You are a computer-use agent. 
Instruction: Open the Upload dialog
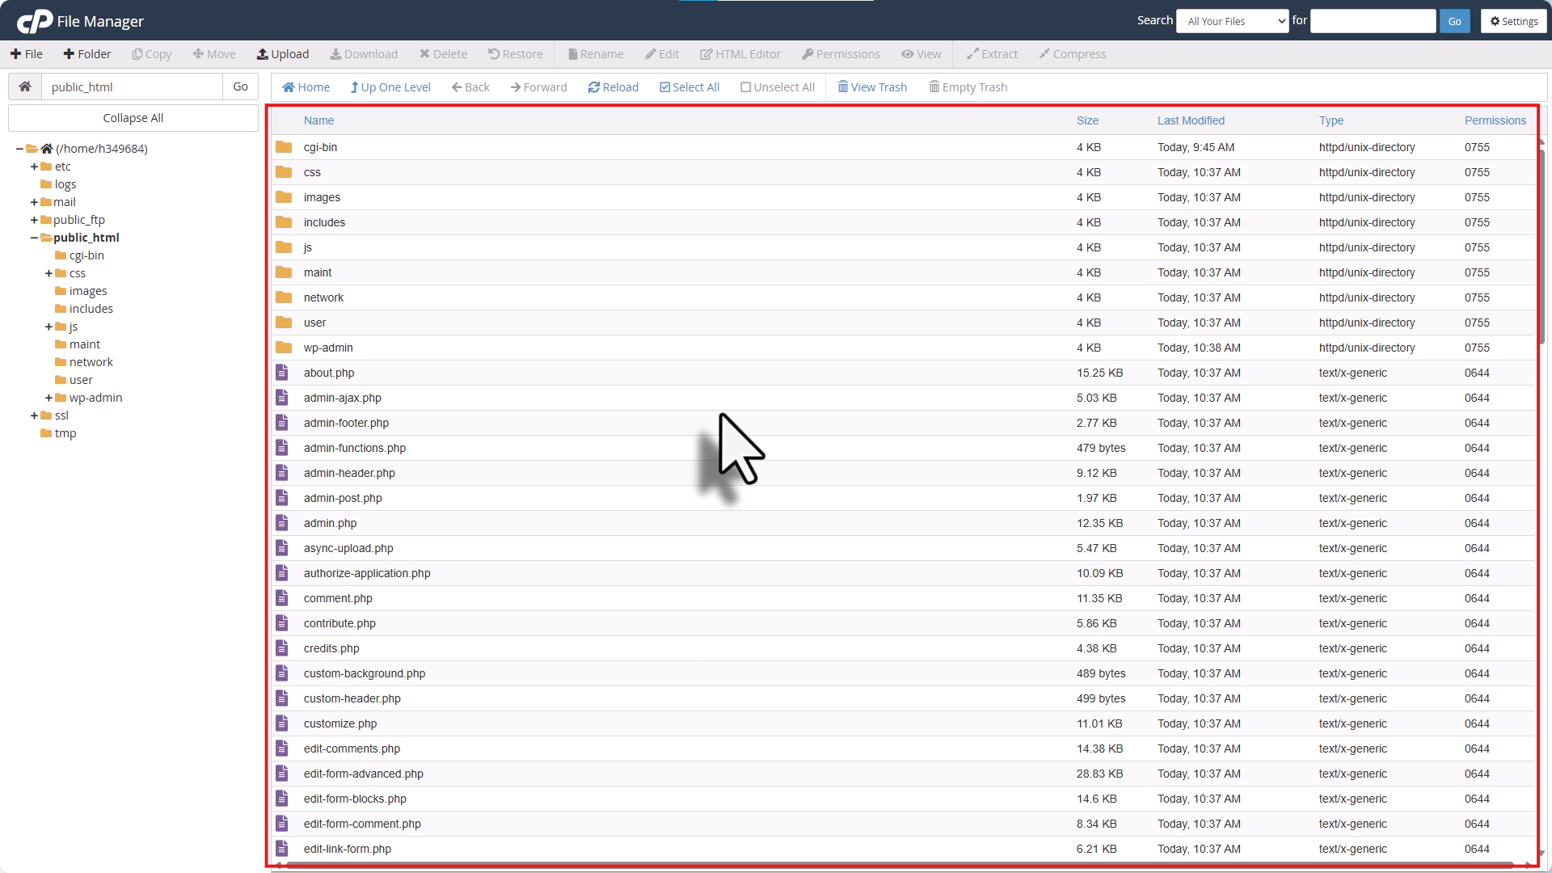click(x=283, y=54)
